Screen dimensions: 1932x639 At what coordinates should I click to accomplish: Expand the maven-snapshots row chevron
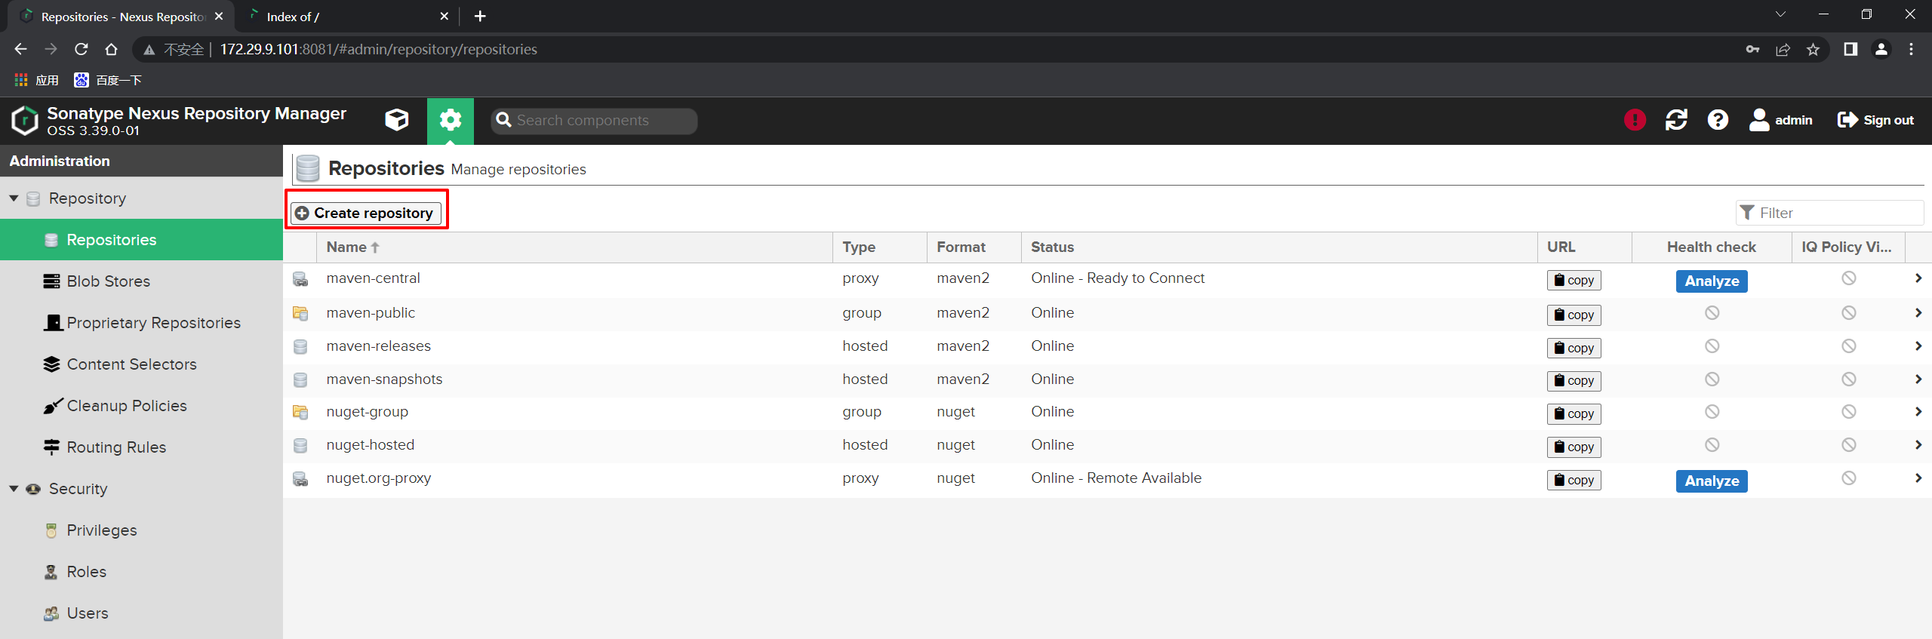tap(1918, 379)
